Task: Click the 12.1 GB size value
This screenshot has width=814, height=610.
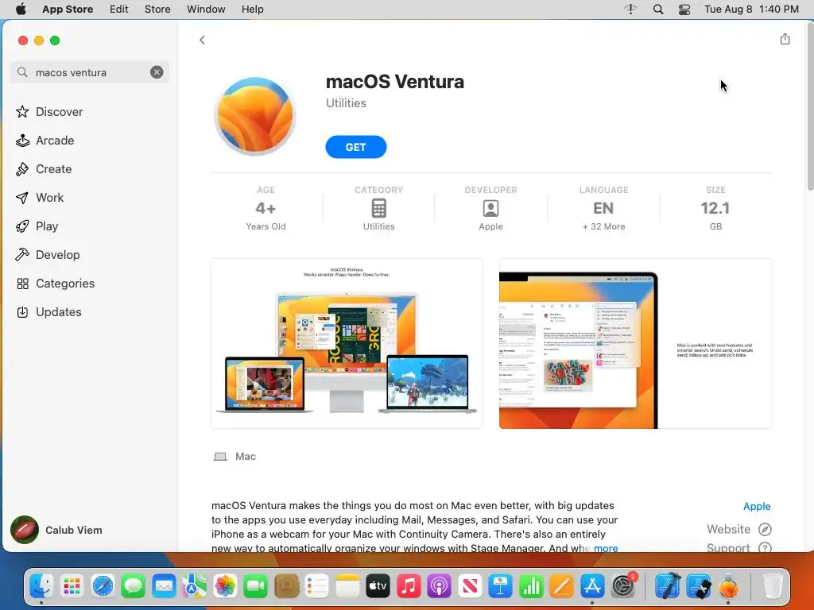Action: pyautogui.click(x=715, y=208)
